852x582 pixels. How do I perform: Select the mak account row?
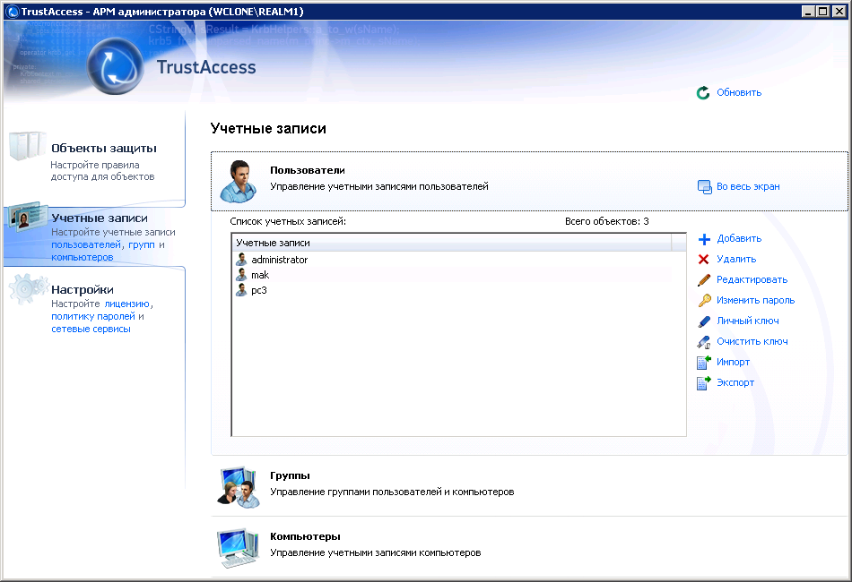click(453, 275)
